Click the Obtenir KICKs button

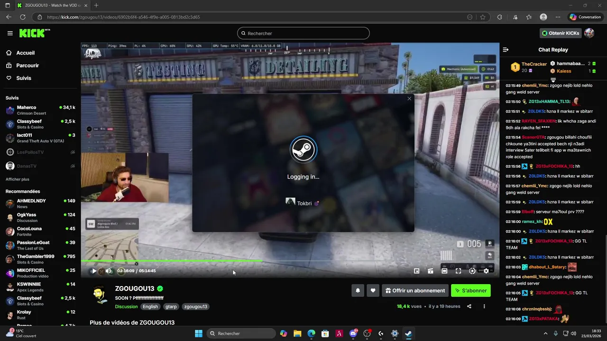pyautogui.click(x=561, y=33)
